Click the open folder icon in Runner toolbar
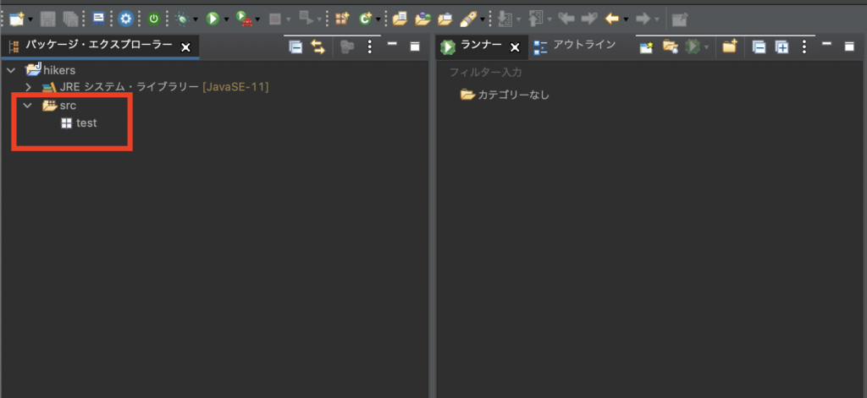The image size is (867, 398). (x=671, y=47)
